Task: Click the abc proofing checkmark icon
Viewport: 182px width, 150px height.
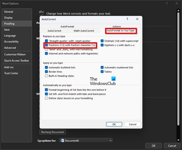Action: [x=41, y=13]
